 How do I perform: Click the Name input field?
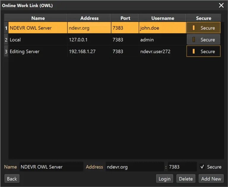pyautogui.click(x=51, y=167)
